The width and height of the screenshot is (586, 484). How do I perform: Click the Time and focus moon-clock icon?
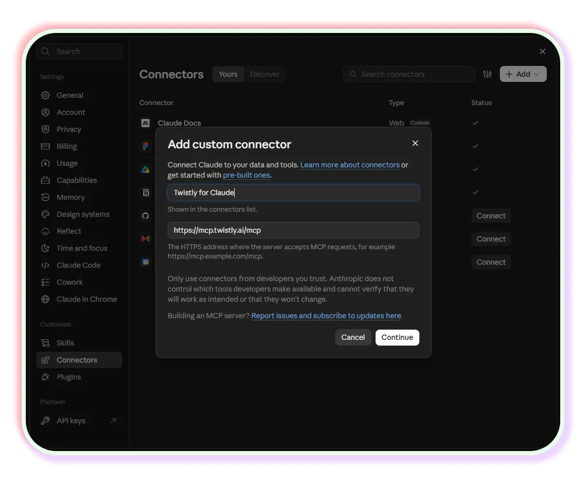tap(45, 248)
